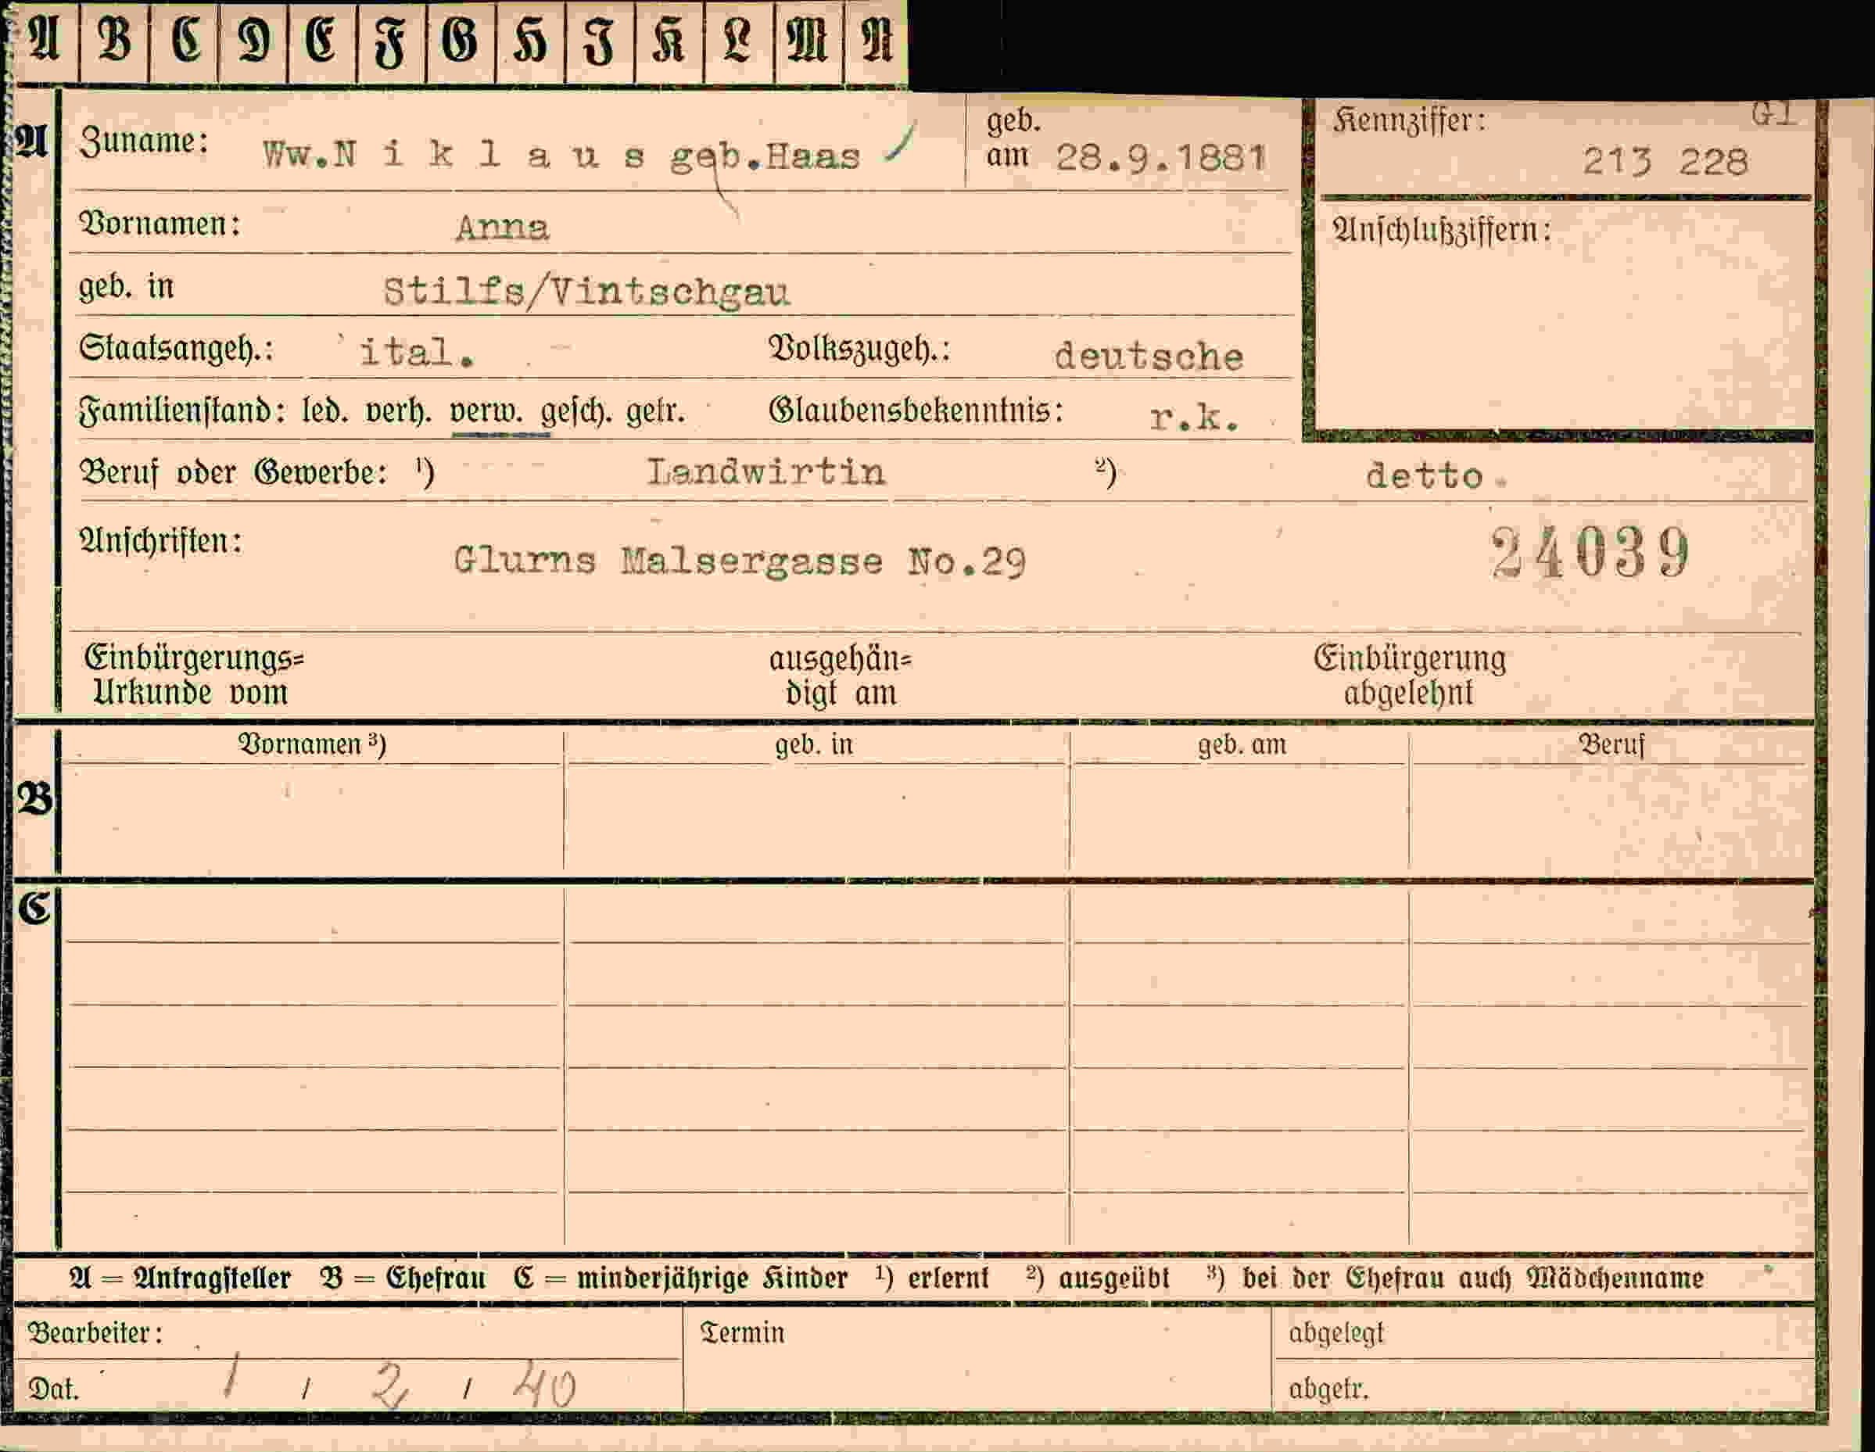The height and width of the screenshot is (1452, 1875).
Task: Click the first name 'Anna'
Action: (502, 228)
